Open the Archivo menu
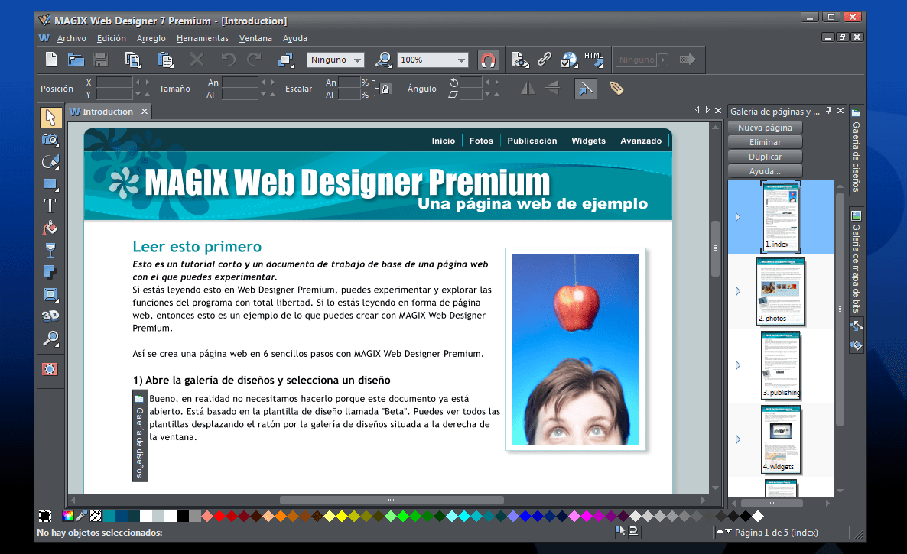Viewport: 907px width, 554px height. (72, 38)
